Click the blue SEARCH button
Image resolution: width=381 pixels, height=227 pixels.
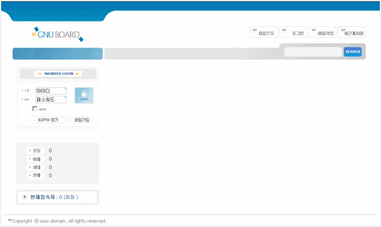click(x=353, y=51)
